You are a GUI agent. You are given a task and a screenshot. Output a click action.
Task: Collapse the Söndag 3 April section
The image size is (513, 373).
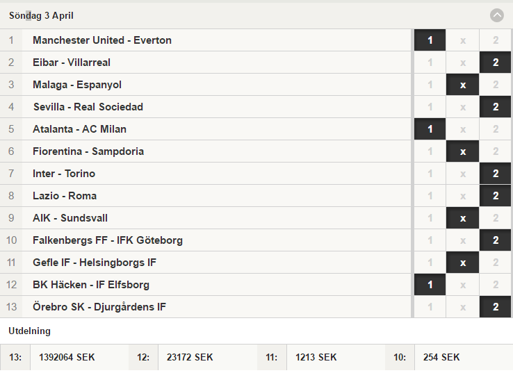click(496, 15)
